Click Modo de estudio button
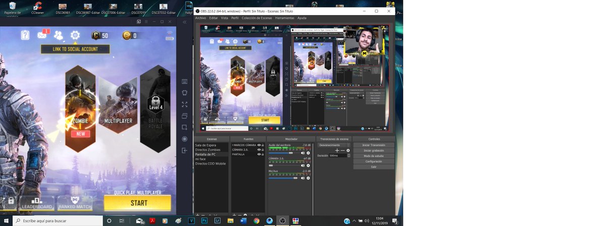Viewport: 606px width, 226px height. (374, 156)
